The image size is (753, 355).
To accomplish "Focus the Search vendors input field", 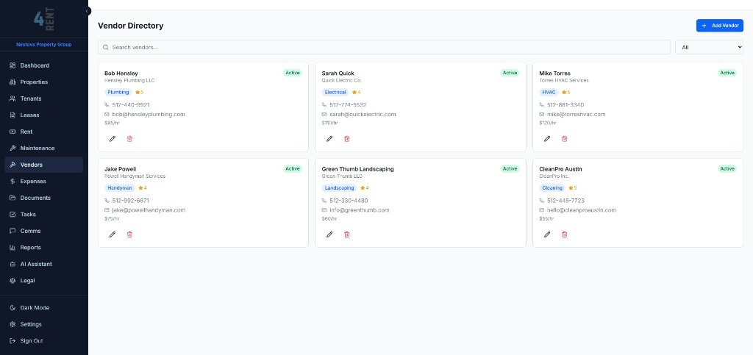I will (x=384, y=47).
